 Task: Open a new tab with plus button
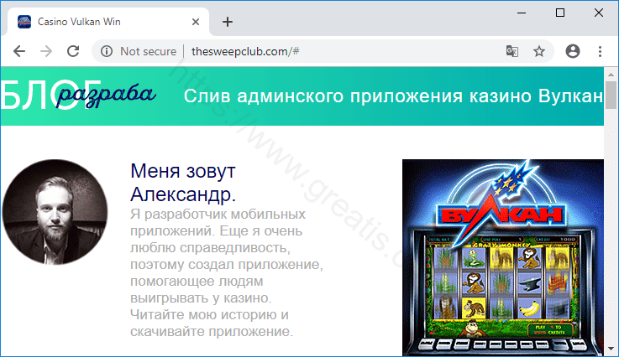coord(227,22)
